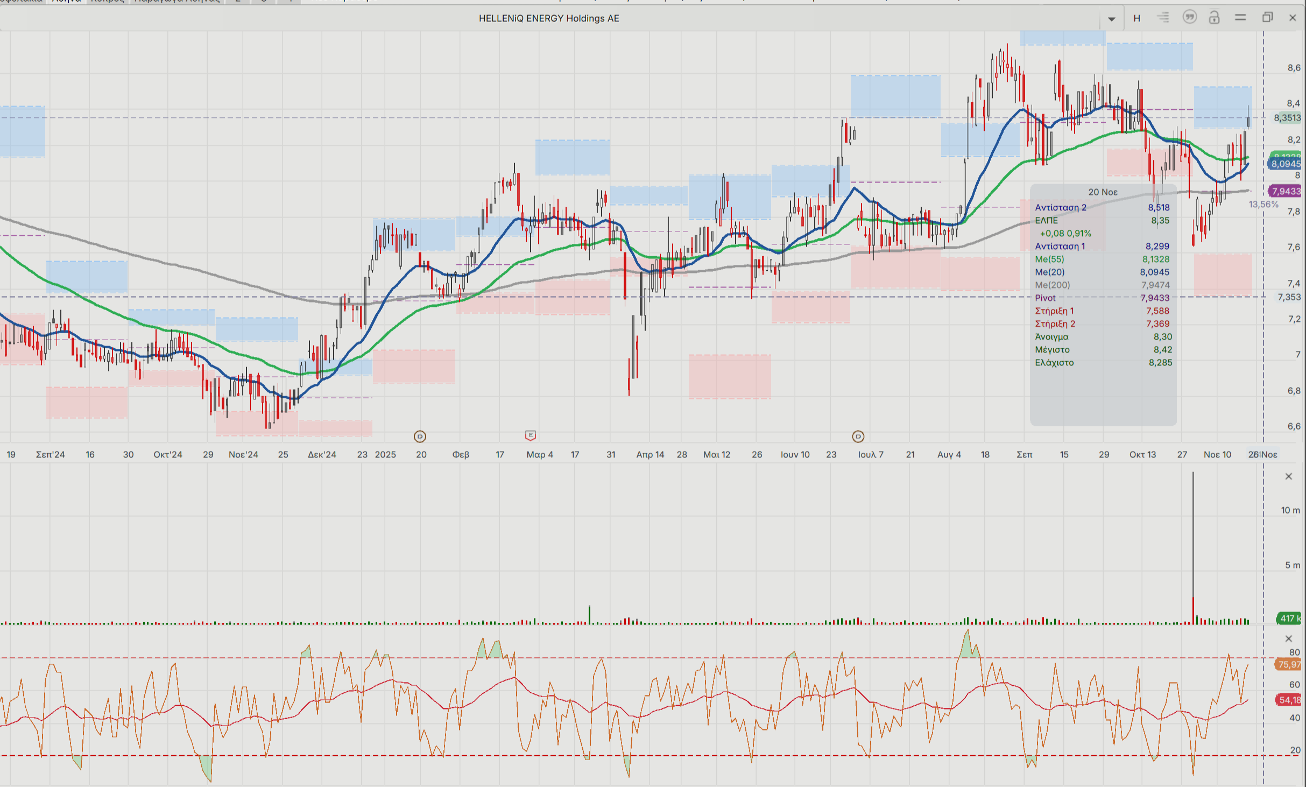Viewport: 1306px width, 787px height.
Task: Click the H period button
Action: [1137, 18]
